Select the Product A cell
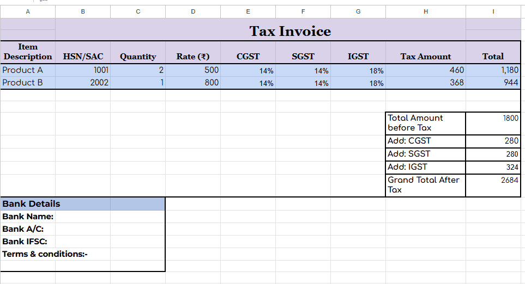 pyautogui.click(x=28, y=70)
